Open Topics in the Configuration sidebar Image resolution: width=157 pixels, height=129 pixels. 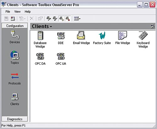[x=15, y=58]
